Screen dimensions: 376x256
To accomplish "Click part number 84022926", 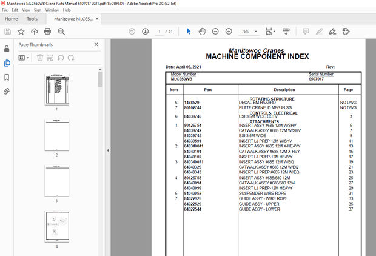I will 193,198.
